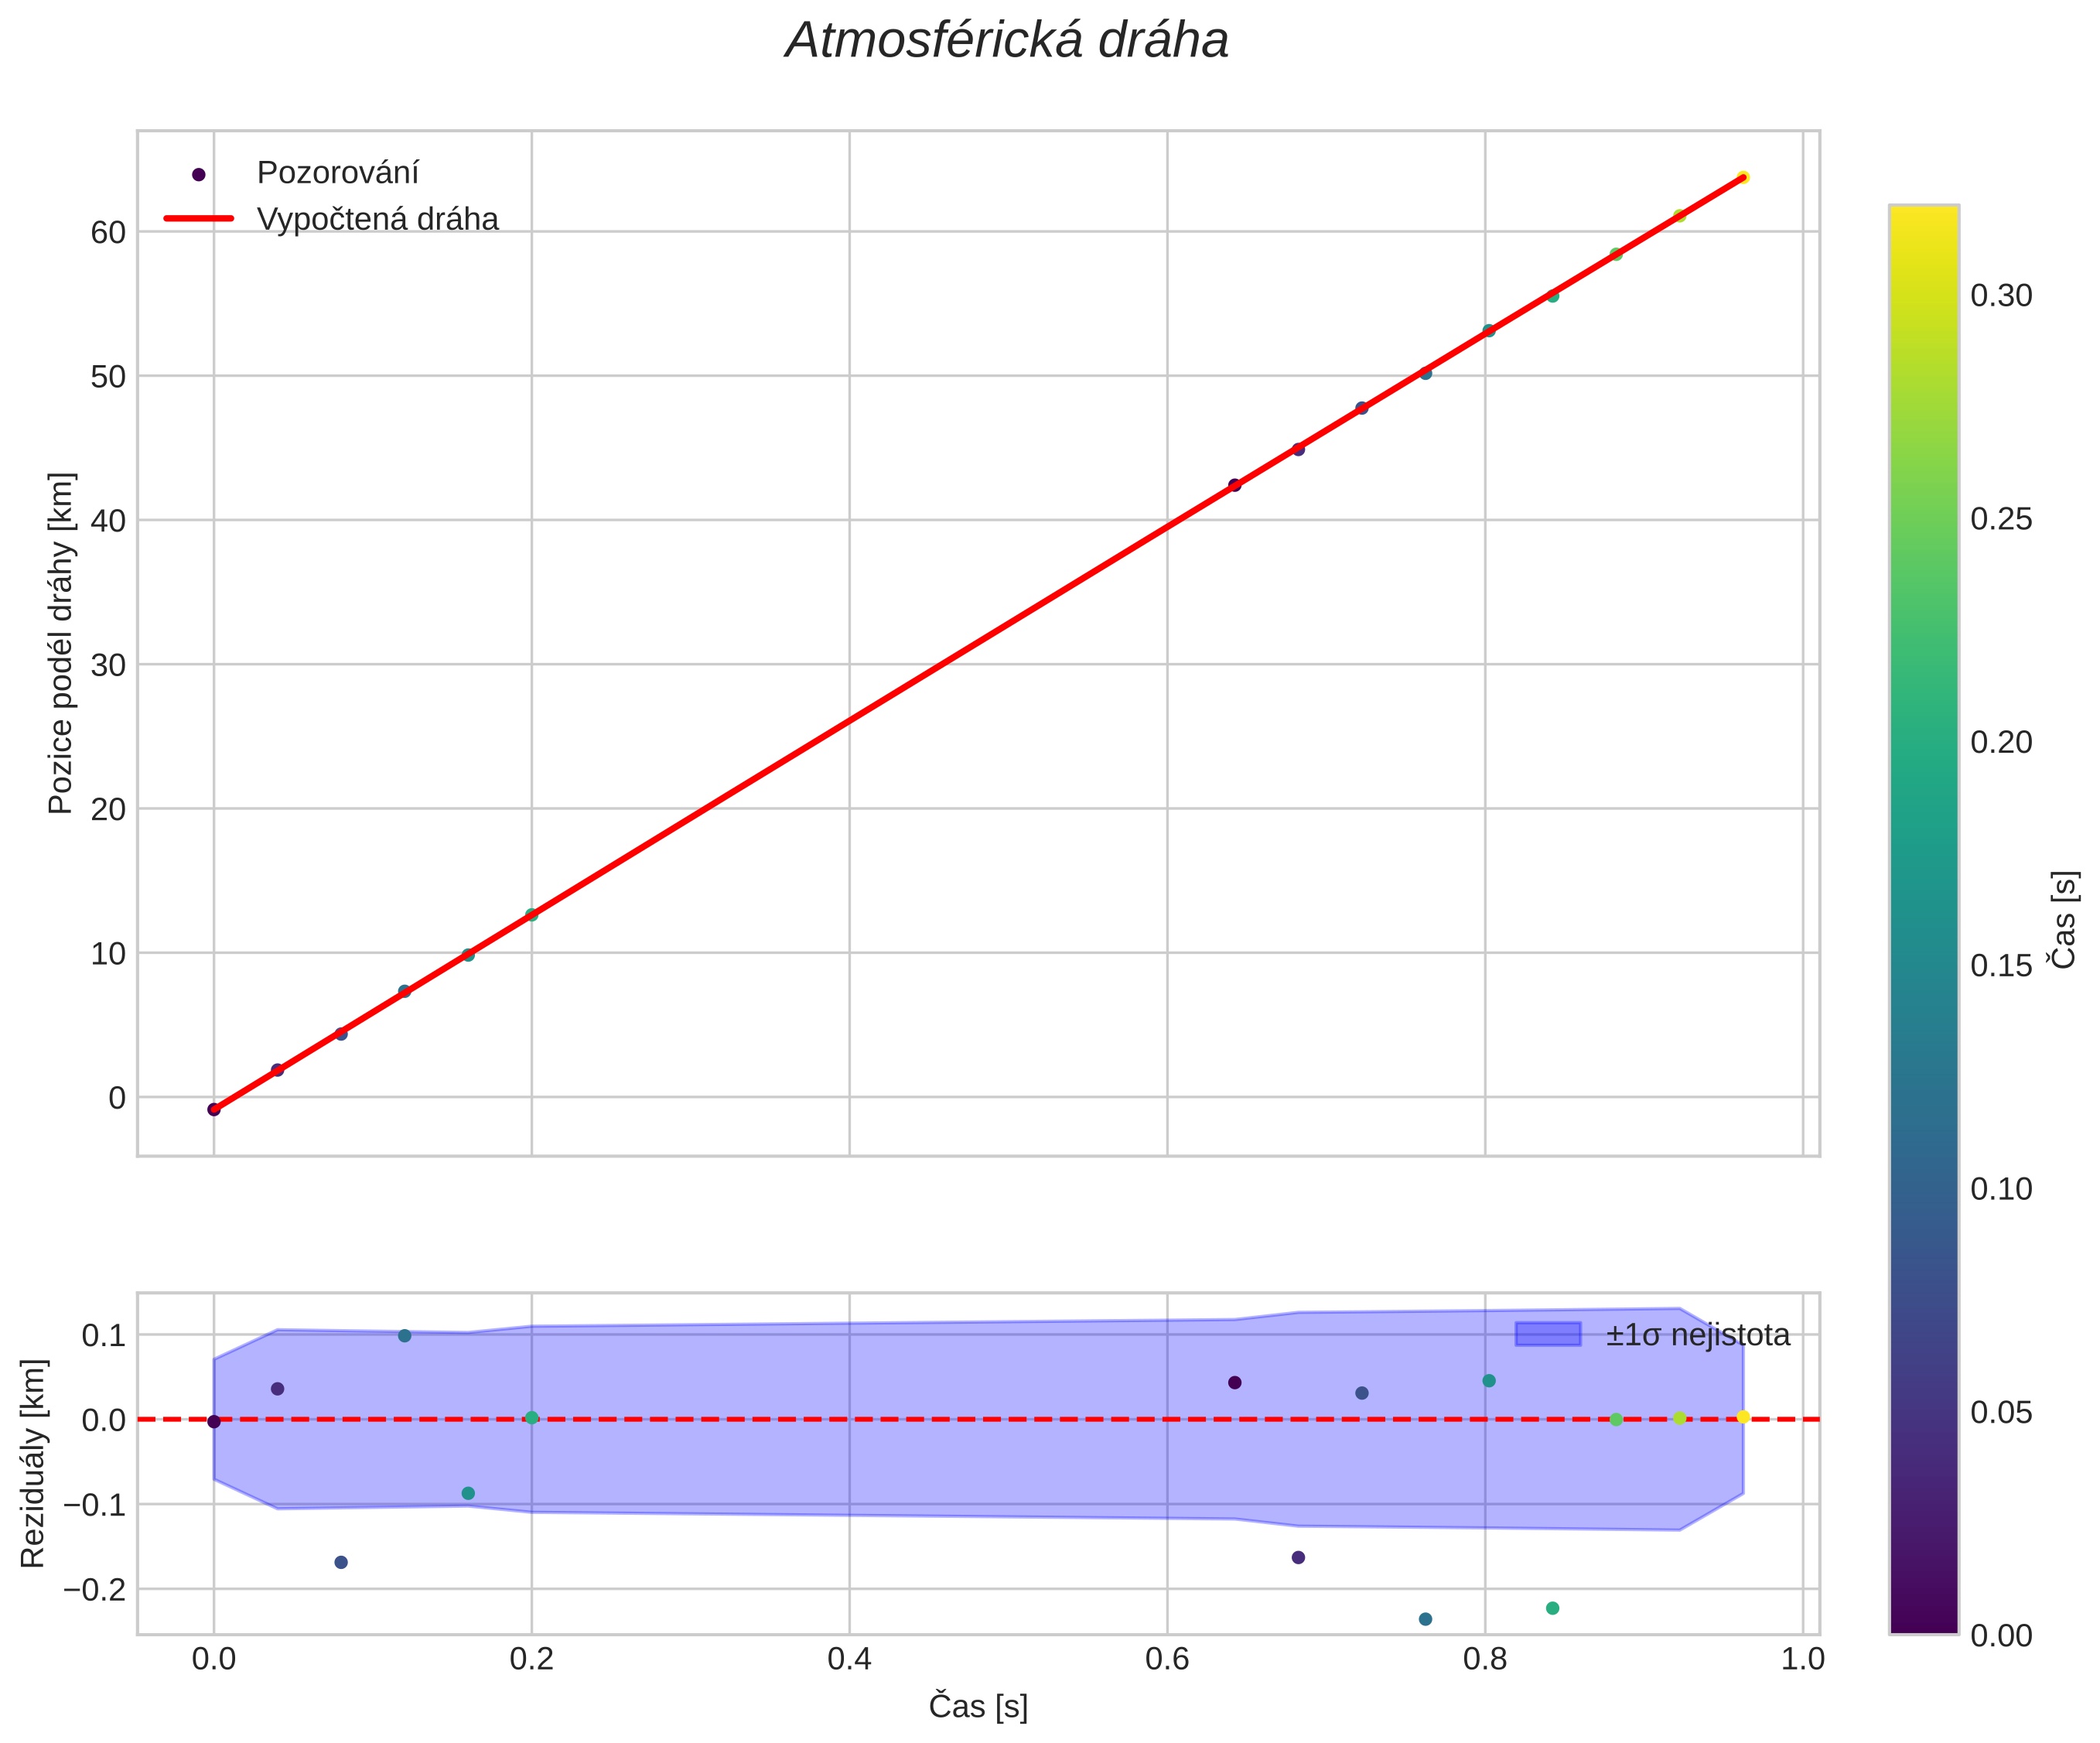Click the Čas [s] x-axis label below the plot
This screenshot has width=2100, height=1743.
(x=978, y=1707)
